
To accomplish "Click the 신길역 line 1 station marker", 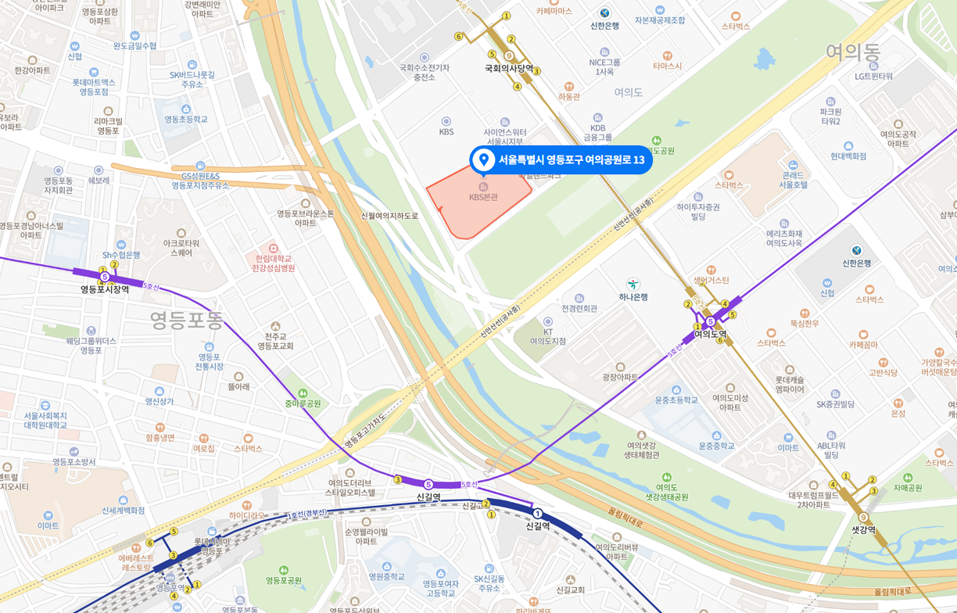I will (x=538, y=514).
